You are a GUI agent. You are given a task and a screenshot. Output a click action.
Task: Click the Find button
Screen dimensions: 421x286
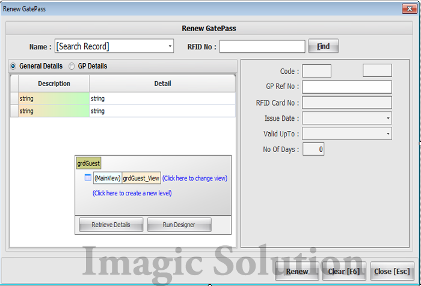[x=324, y=46]
